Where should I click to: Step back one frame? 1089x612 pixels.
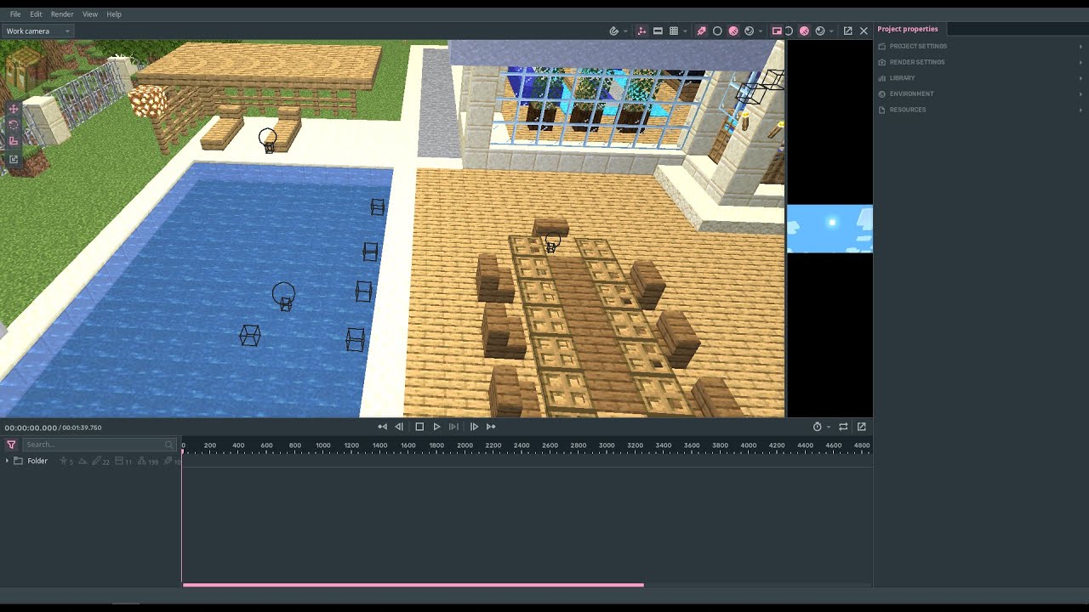pyautogui.click(x=399, y=427)
